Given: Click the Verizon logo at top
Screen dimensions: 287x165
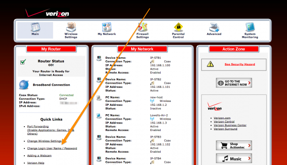Looking at the screenshot, I should point(47,13).
